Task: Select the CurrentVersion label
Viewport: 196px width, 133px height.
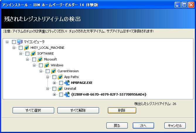Action: (68, 71)
